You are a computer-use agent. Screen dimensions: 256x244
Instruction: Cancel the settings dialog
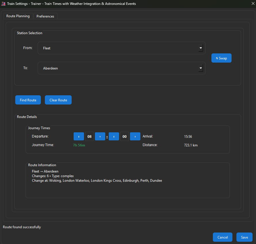tap(223, 237)
